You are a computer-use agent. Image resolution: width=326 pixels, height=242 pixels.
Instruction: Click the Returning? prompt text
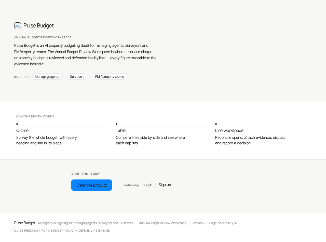[x=132, y=185]
